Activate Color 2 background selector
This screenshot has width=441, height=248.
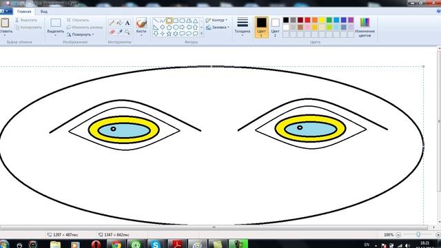coord(275,27)
